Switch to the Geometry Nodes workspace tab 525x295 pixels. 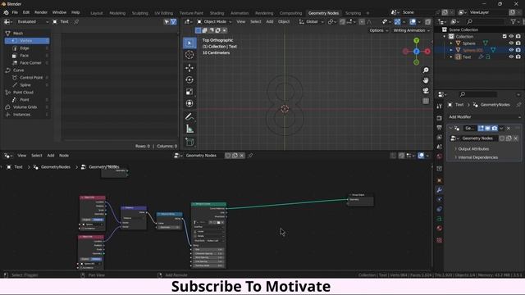pos(323,13)
